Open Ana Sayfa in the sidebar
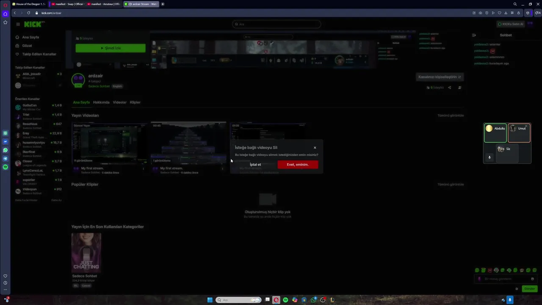542x305 pixels. [x=30, y=37]
